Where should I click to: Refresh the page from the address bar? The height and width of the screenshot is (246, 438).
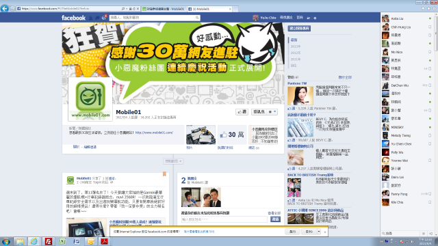(x=134, y=9)
